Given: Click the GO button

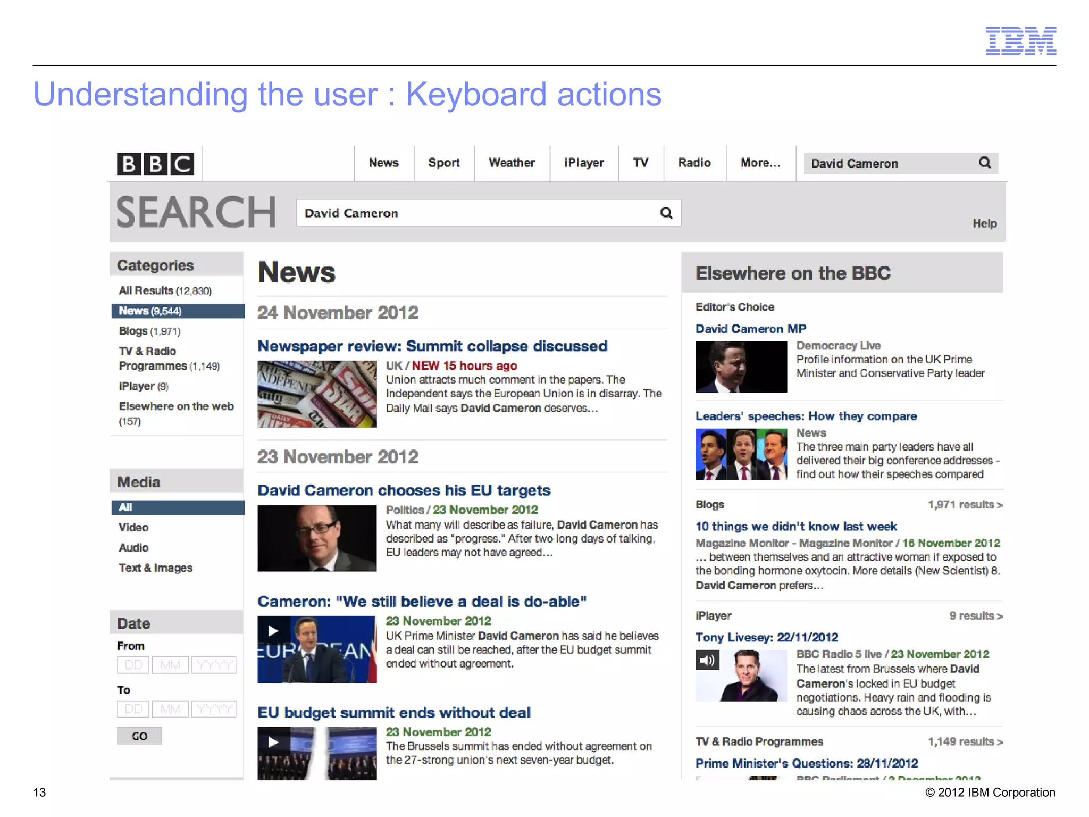Looking at the screenshot, I should pos(139,736).
